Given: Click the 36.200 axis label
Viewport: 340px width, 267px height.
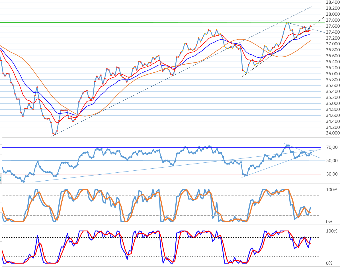Looking at the screenshot, I should point(333,68).
